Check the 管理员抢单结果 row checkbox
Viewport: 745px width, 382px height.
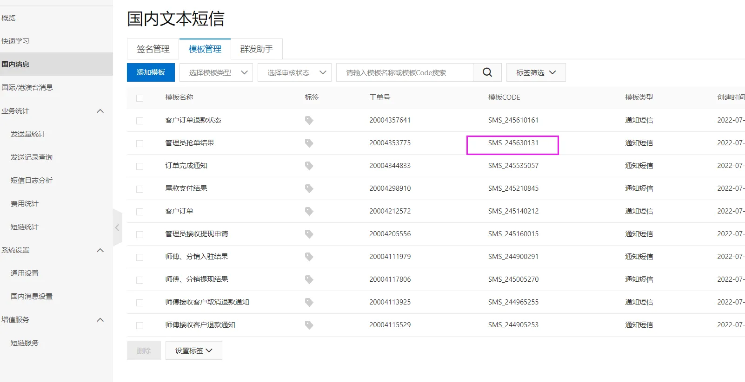click(140, 143)
